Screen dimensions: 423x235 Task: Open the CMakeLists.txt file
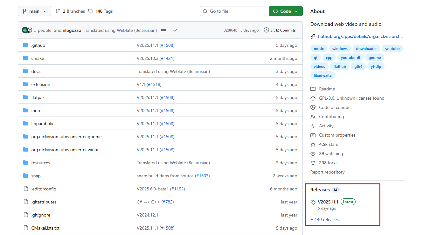click(45, 228)
